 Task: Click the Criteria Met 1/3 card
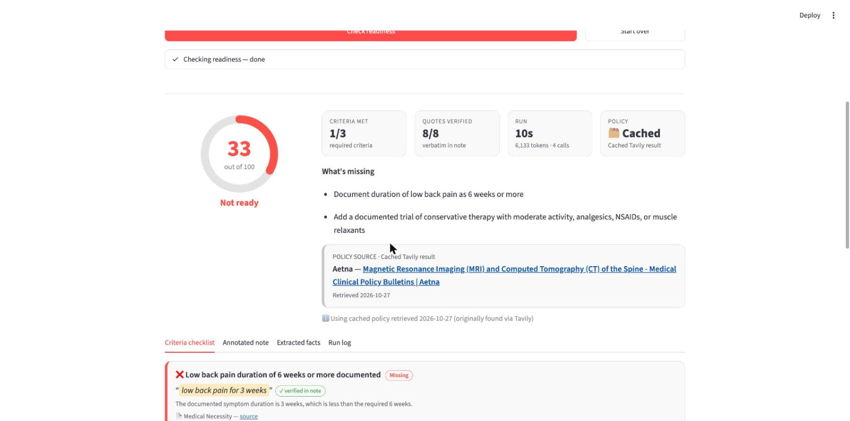click(x=364, y=134)
